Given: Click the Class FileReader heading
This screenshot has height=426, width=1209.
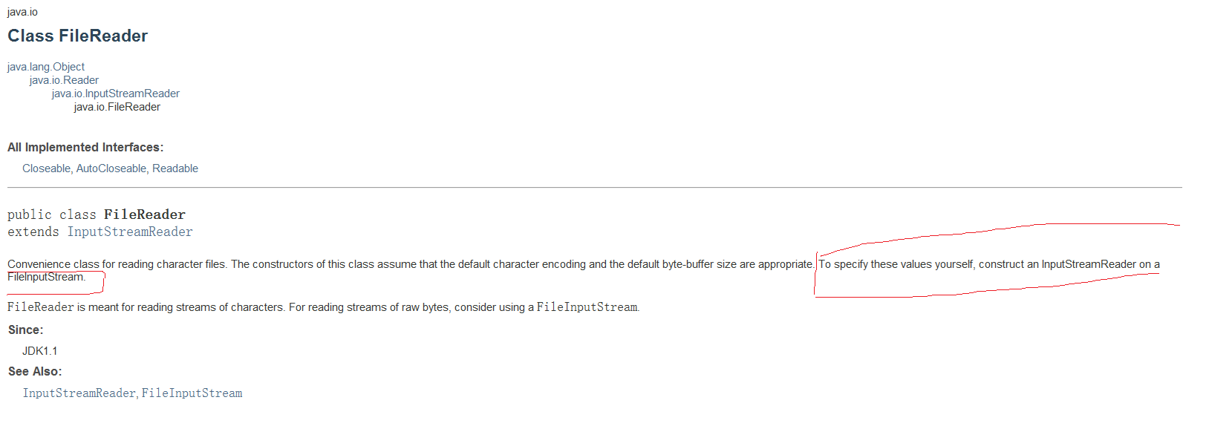Looking at the screenshot, I should pos(77,36).
